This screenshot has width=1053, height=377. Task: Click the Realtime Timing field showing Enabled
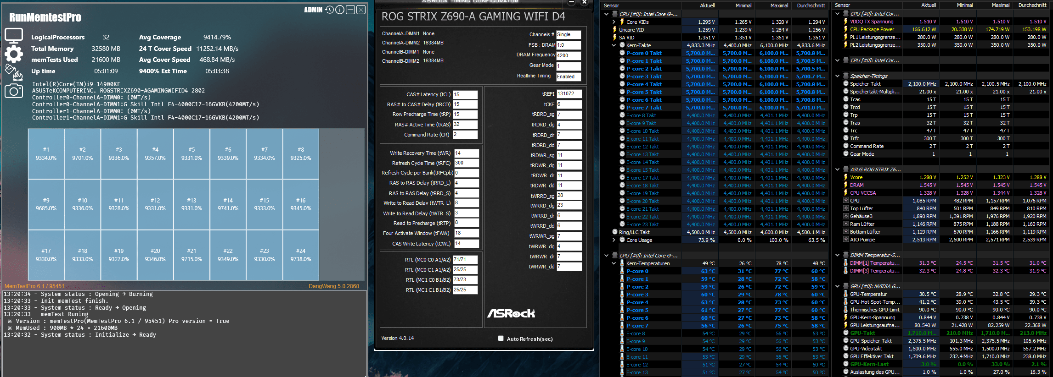coord(569,76)
